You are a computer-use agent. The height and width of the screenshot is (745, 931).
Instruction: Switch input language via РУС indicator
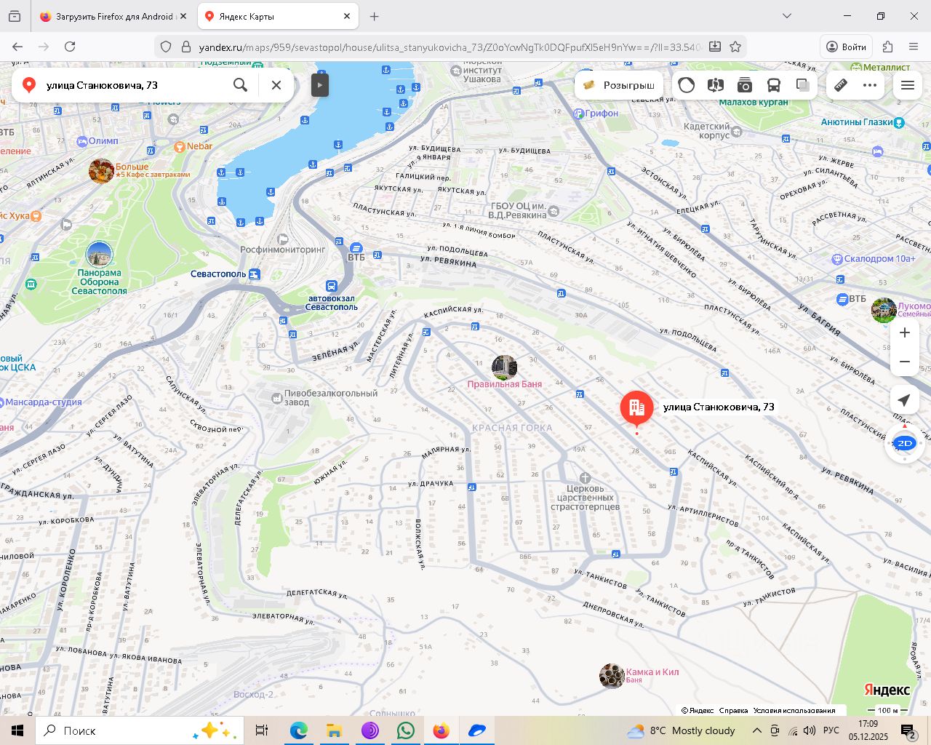pyautogui.click(x=831, y=730)
